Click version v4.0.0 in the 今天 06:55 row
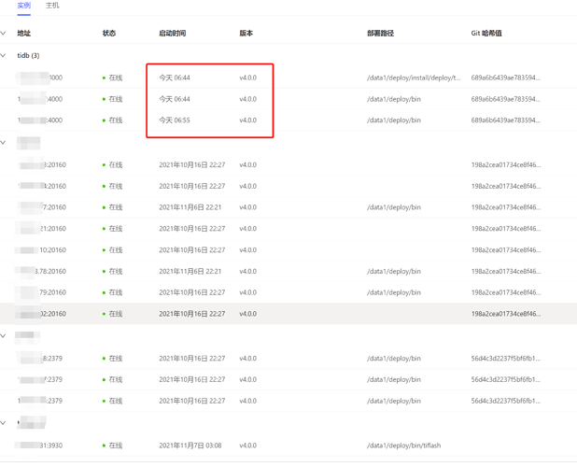577x467 pixels. click(x=248, y=120)
